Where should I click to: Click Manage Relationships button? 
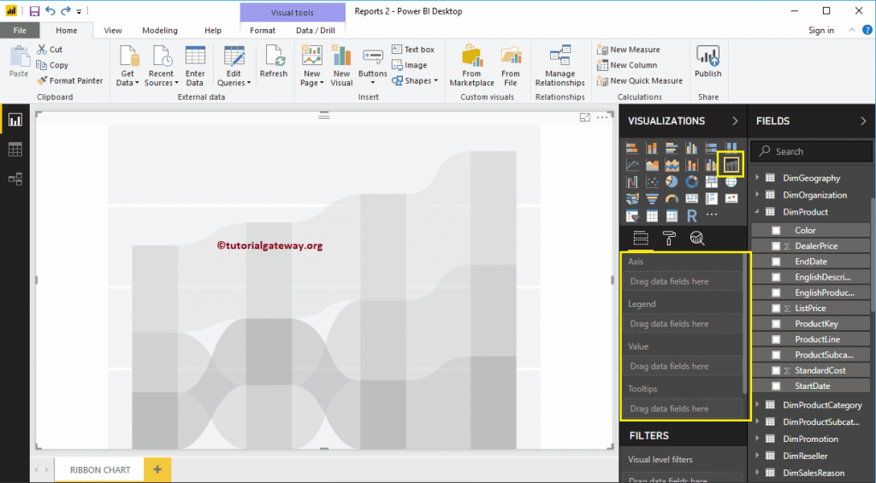click(559, 66)
